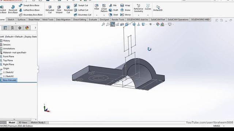Image resolution: width=234 pixels, height=131 pixels.
Task: Choose Boundary Boss/Base
Action: [x=31, y=15]
